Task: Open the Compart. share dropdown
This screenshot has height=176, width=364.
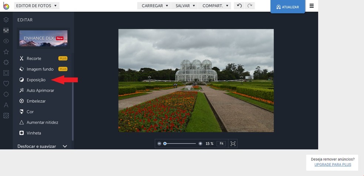Action: click(x=215, y=6)
